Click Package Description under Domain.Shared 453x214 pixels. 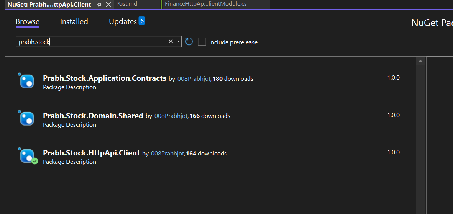[70, 124]
